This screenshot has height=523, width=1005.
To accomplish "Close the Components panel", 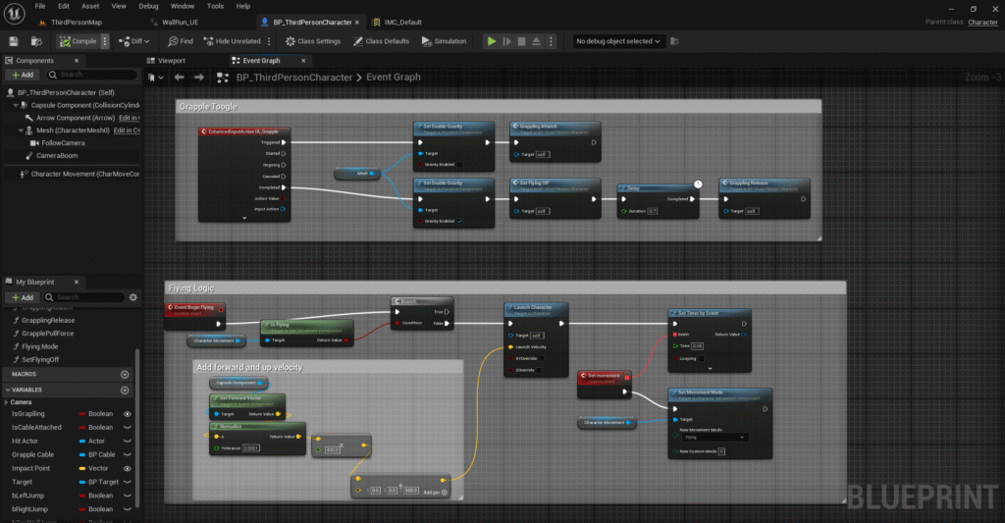I will [77, 60].
